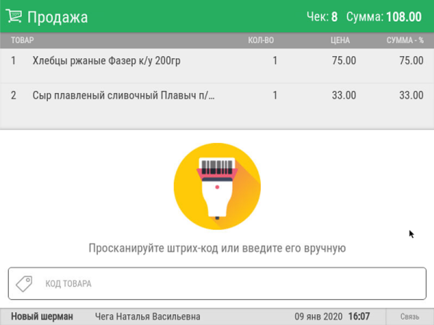Viewport: 434px width, 325px height.
Task: Click quantity 1 of Хлебцы ржаные row
Action: tap(275, 61)
